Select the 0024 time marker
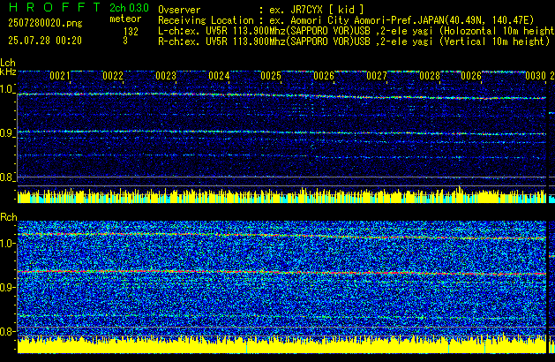 coord(219,76)
